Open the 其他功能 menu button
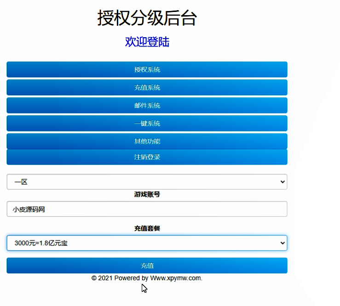This screenshot has width=340, height=306. [147, 141]
